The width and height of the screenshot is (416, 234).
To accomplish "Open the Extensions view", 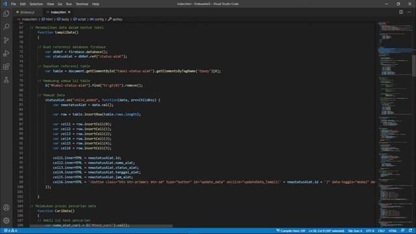I will pos(6,66).
